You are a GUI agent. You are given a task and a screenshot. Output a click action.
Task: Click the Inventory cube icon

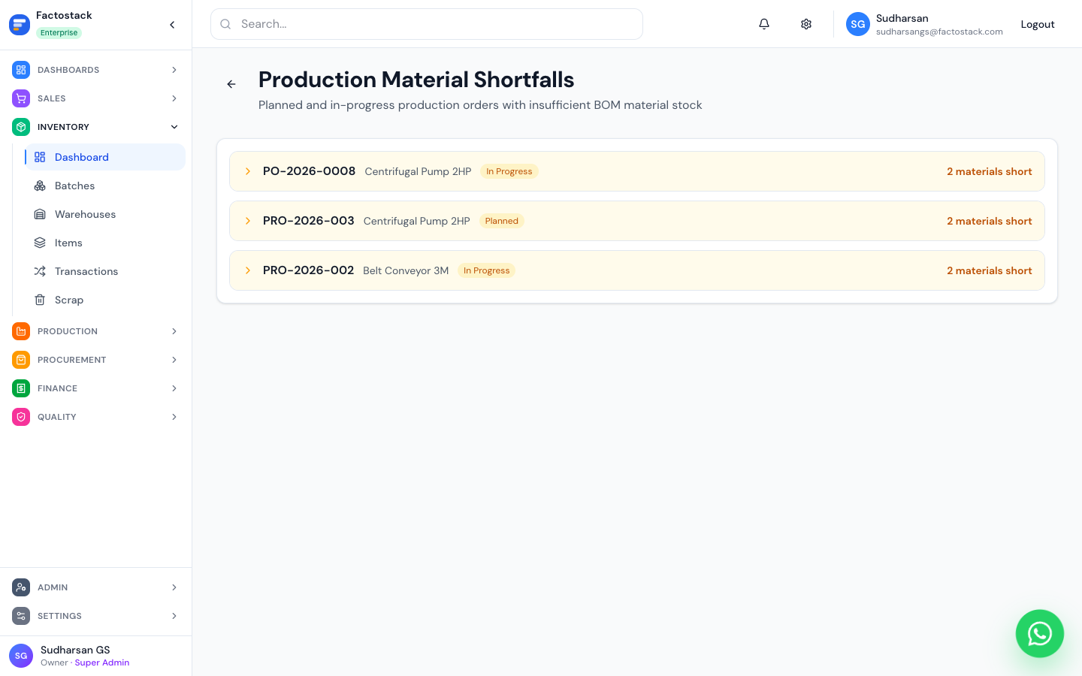coord(21,127)
